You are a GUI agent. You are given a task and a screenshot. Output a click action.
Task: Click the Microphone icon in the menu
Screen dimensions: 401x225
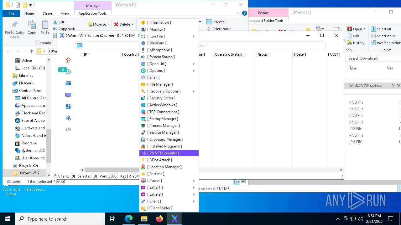143,50
